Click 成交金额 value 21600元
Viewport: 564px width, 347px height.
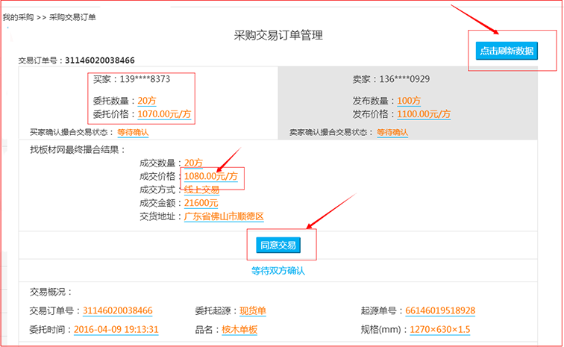point(201,203)
